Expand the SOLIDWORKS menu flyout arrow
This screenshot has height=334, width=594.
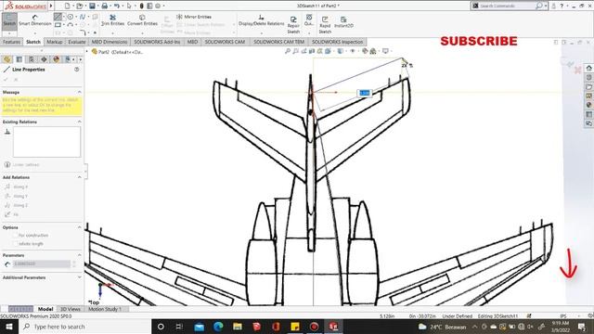51,6
